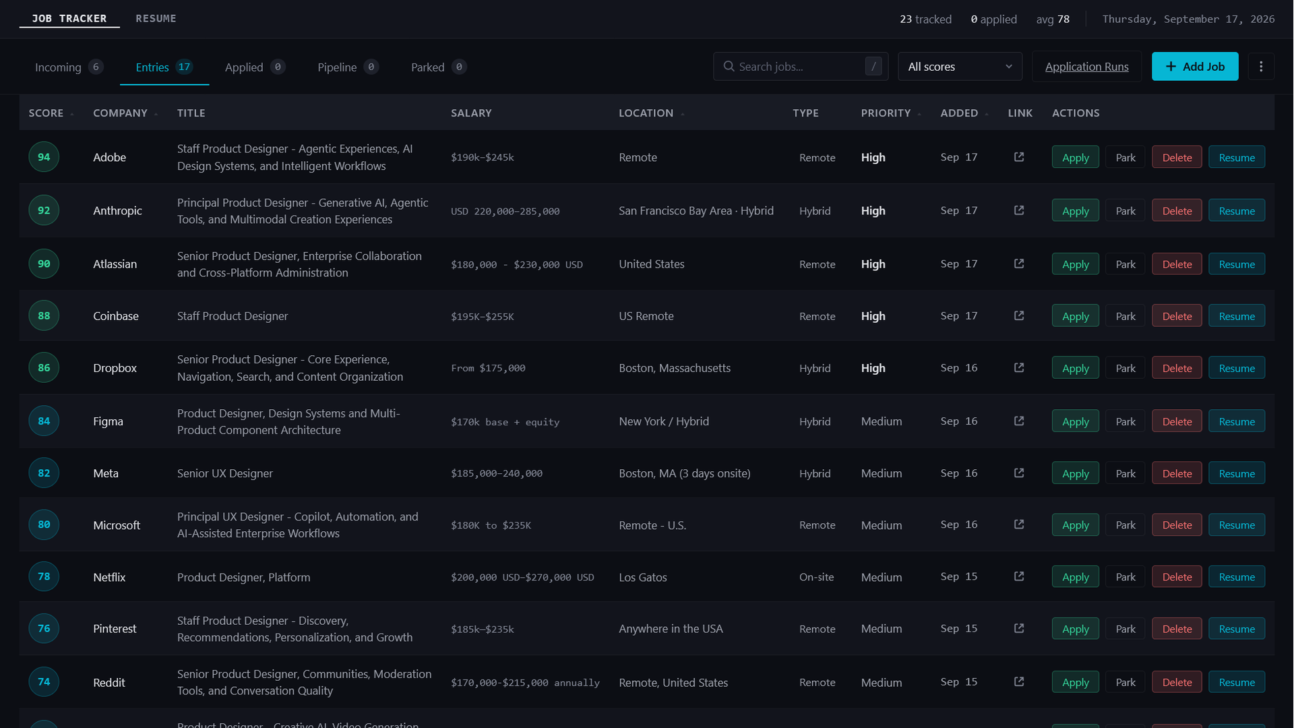Select the Senior UX Designer title
The width and height of the screenshot is (1294, 728).
coord(225,473)
